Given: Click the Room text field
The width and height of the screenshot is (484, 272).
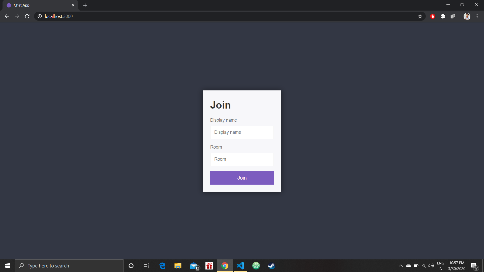Looking at the screenshot, I should tap(242, 159).
